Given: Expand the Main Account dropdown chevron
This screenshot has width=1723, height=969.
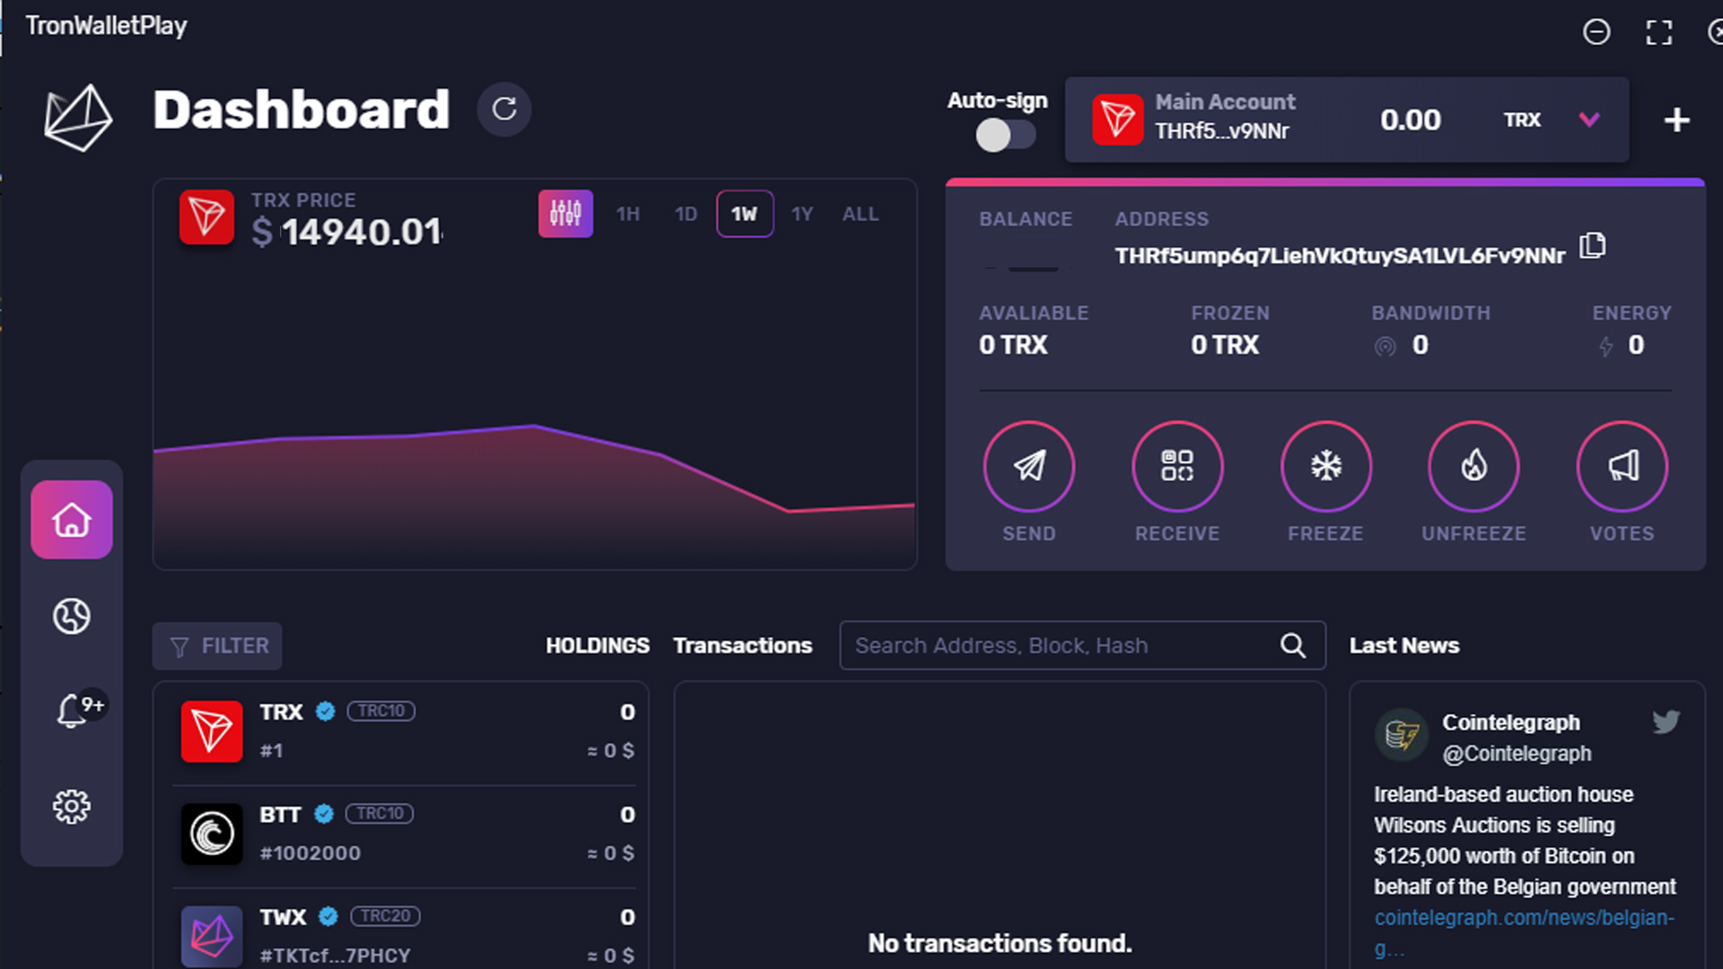Looking at the screenshot, I should point(1589,119).
